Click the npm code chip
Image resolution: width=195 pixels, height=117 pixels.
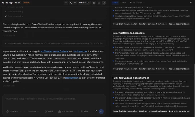pyautogui.click(x=88, y=74)
